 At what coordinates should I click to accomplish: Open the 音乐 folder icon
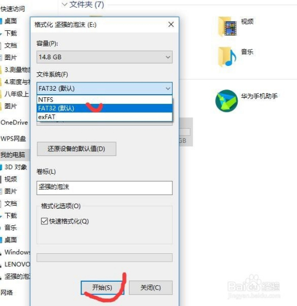(x=227, y=57)
